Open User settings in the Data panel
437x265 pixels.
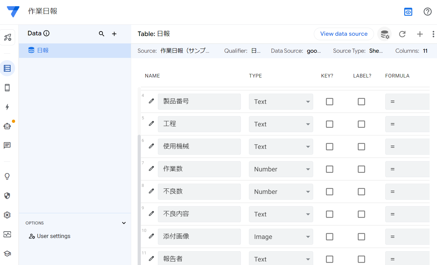(x=49, y=236)
